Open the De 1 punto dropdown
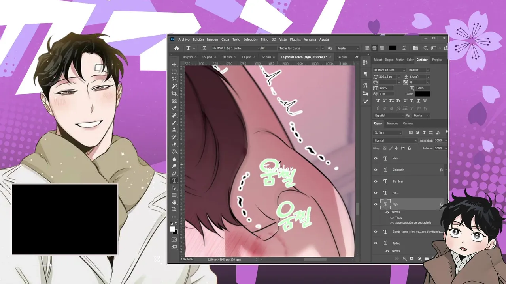506x284 pixels. (244, 48)
